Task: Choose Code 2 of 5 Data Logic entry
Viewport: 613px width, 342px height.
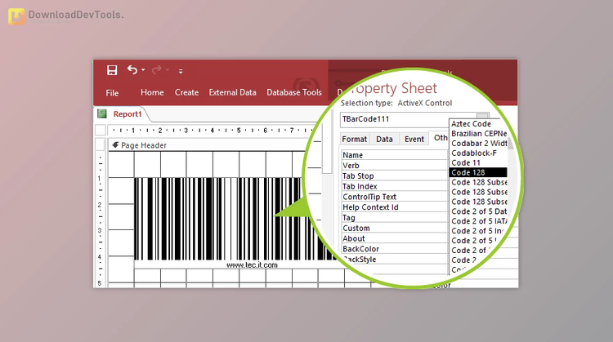Action: pos(478,211)
